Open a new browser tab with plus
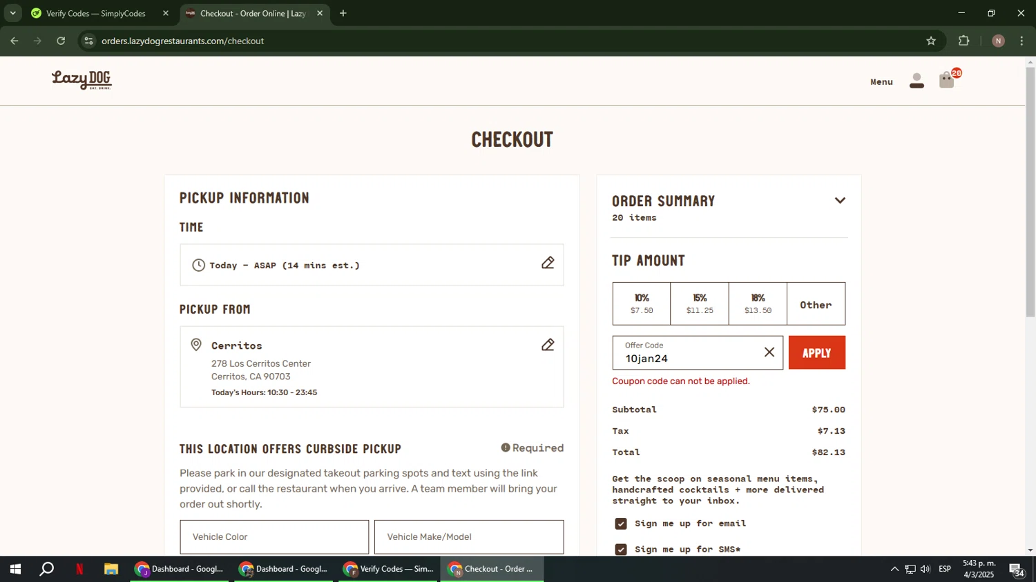The image size is (1036, 582). coord(343,13)
